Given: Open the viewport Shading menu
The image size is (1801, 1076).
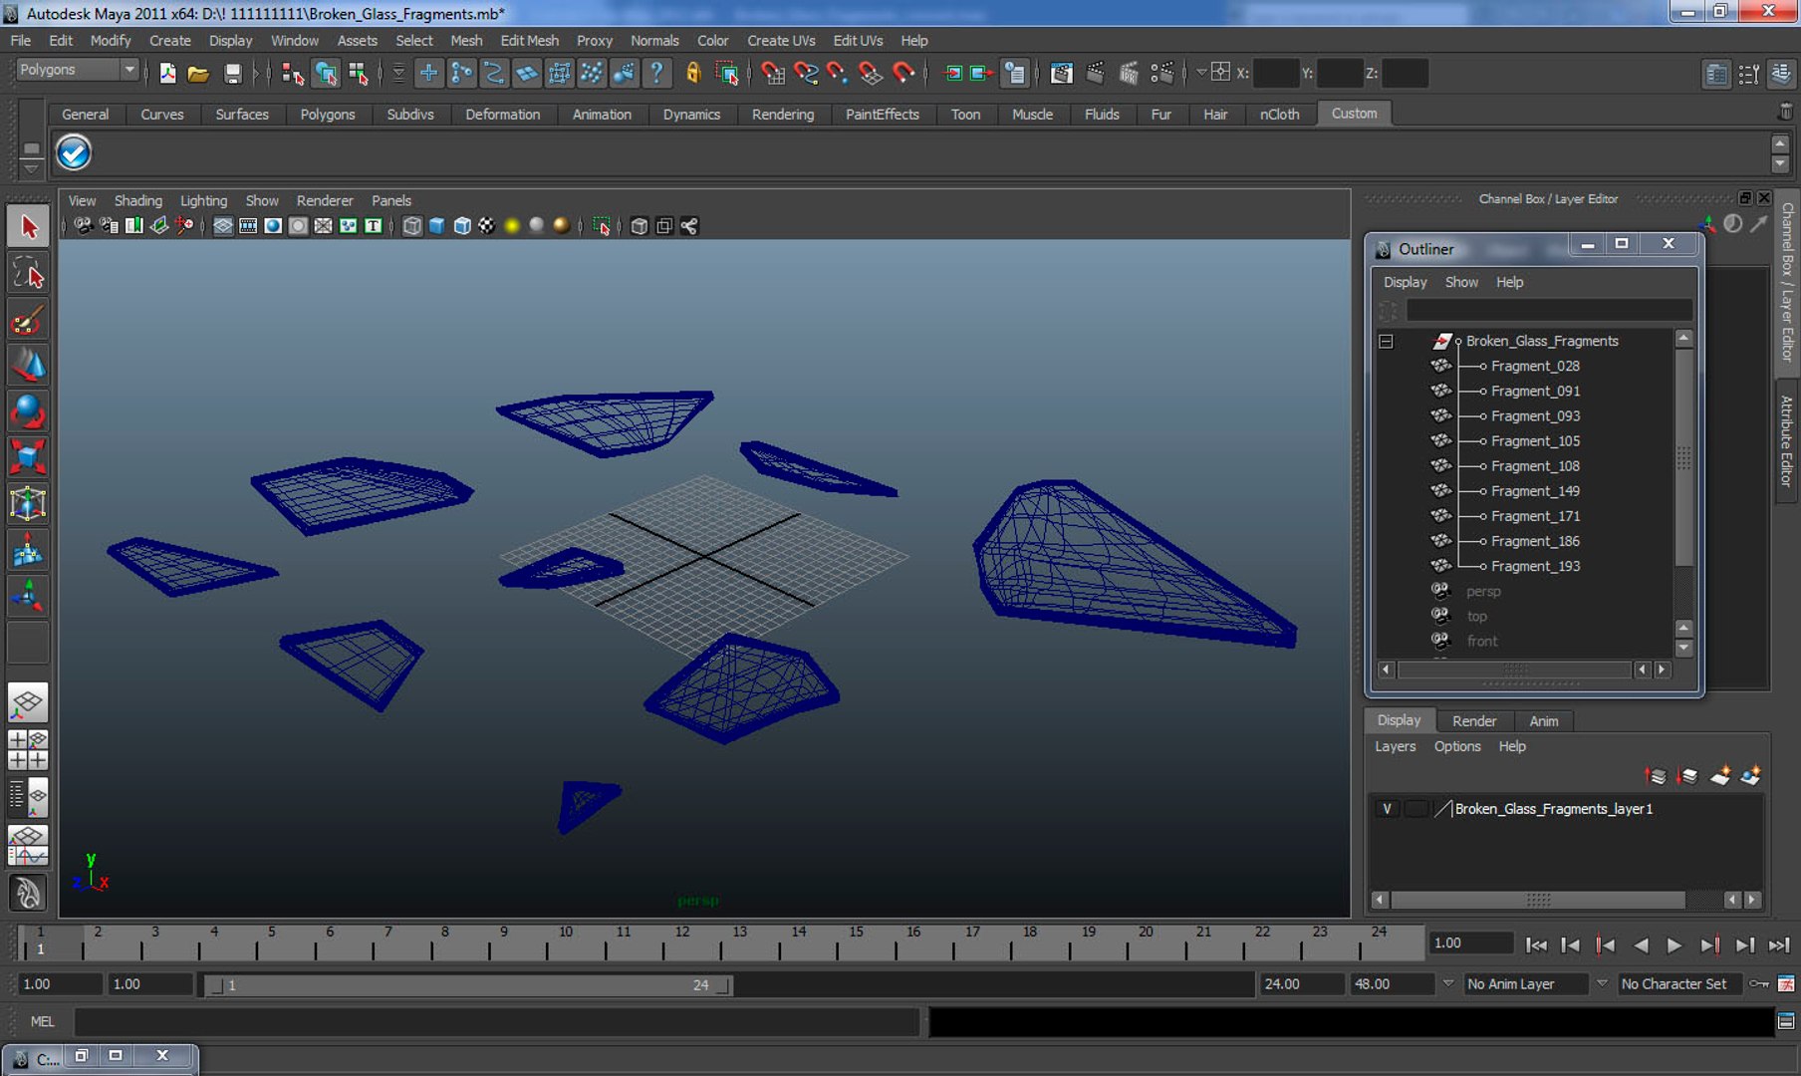Looking at the screenshot, I should [137, 200].
